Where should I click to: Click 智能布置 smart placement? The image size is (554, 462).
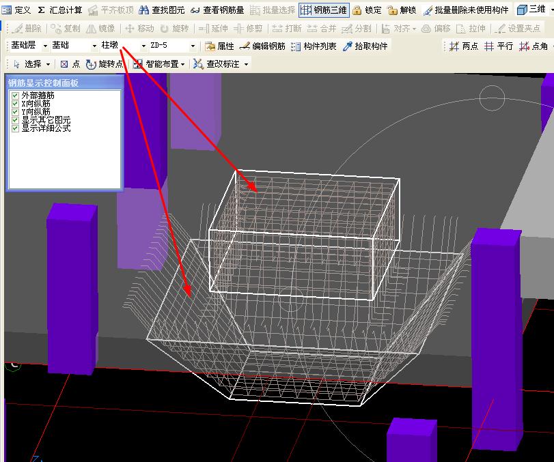(156, 64)
